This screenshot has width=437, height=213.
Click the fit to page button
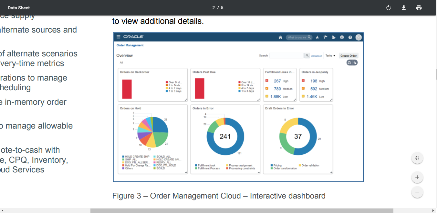417,158
